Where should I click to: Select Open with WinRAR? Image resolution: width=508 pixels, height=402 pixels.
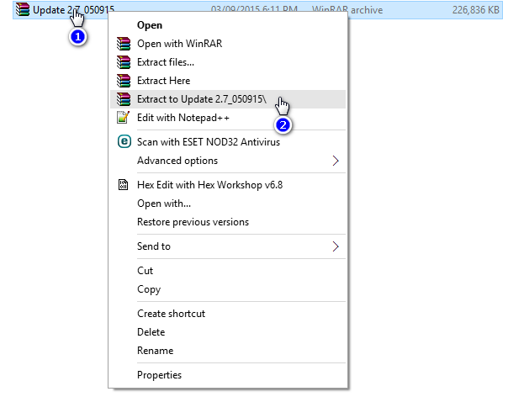[x=228, y=44]
